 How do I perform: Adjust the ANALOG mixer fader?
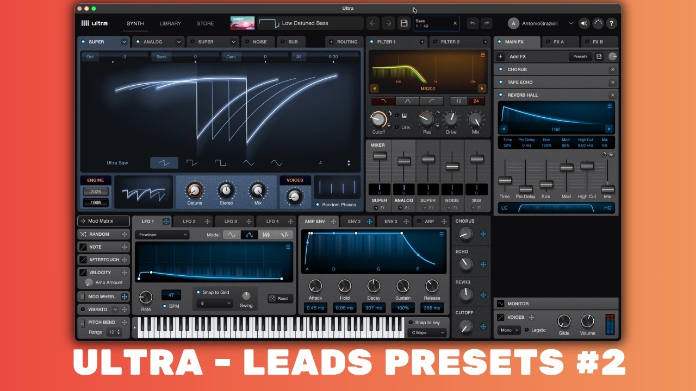403,161
